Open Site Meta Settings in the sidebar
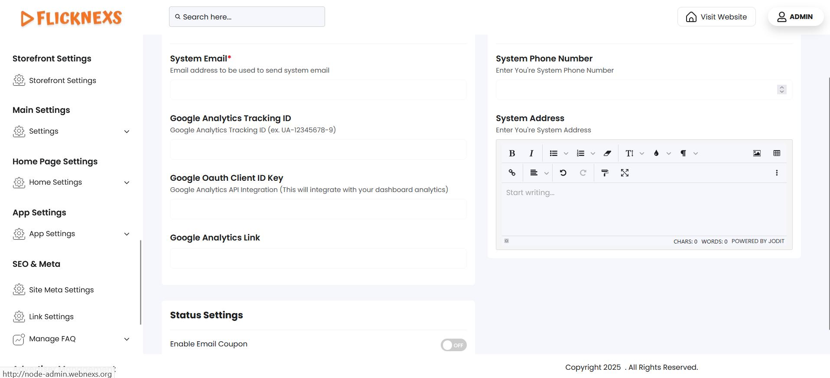The width and height of the screenshot is (830, 378). click(x=61, y=290)
